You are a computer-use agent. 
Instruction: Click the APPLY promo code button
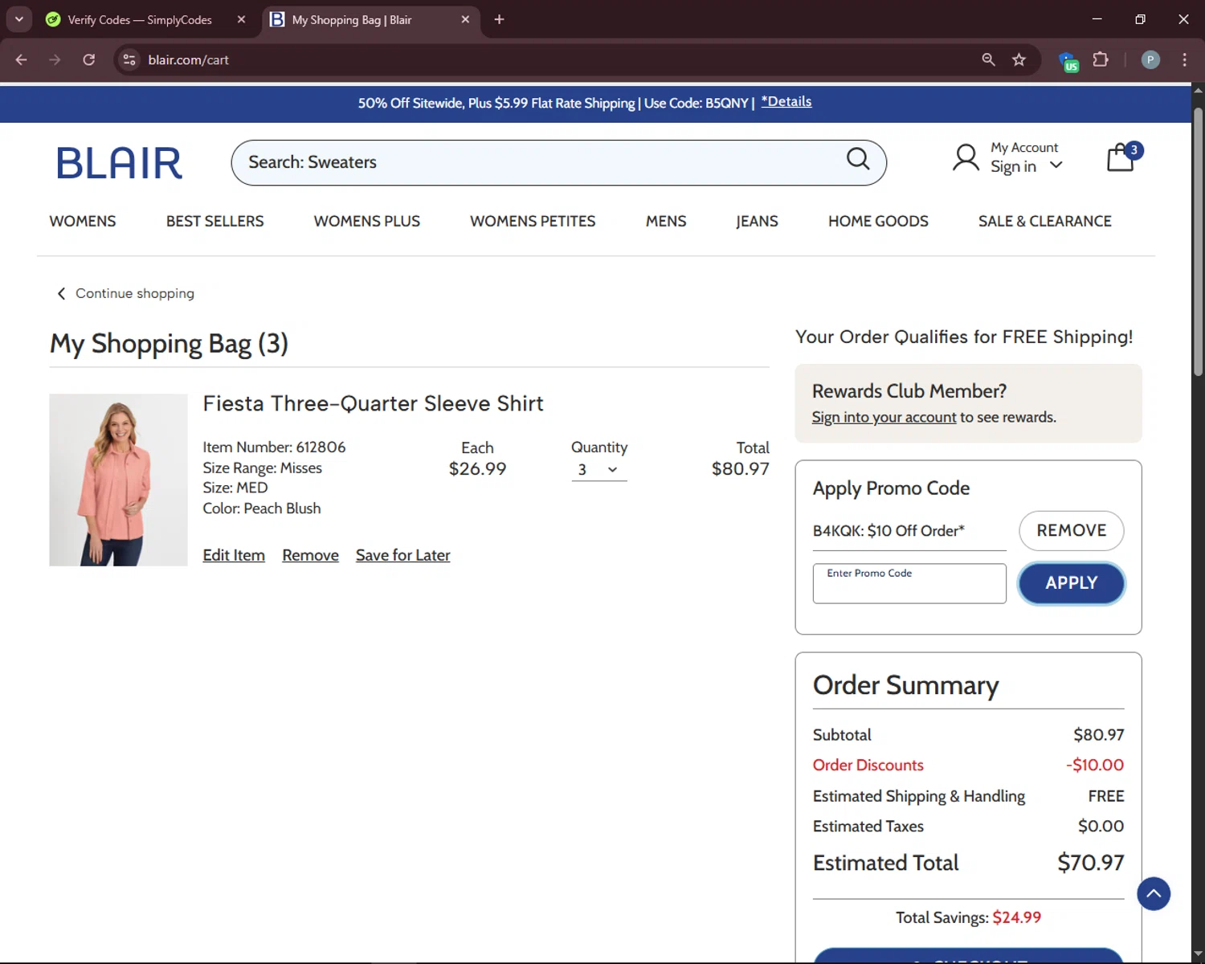[1072, 583]
